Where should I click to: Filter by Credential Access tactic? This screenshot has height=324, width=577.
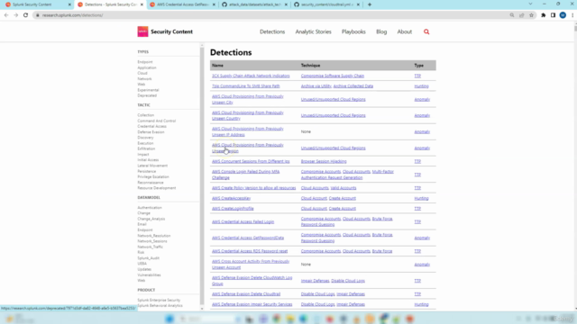coord(152,126)
